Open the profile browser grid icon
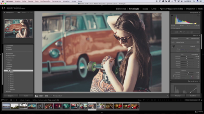This screenshot has height=114, width=204. coord(198,42)
